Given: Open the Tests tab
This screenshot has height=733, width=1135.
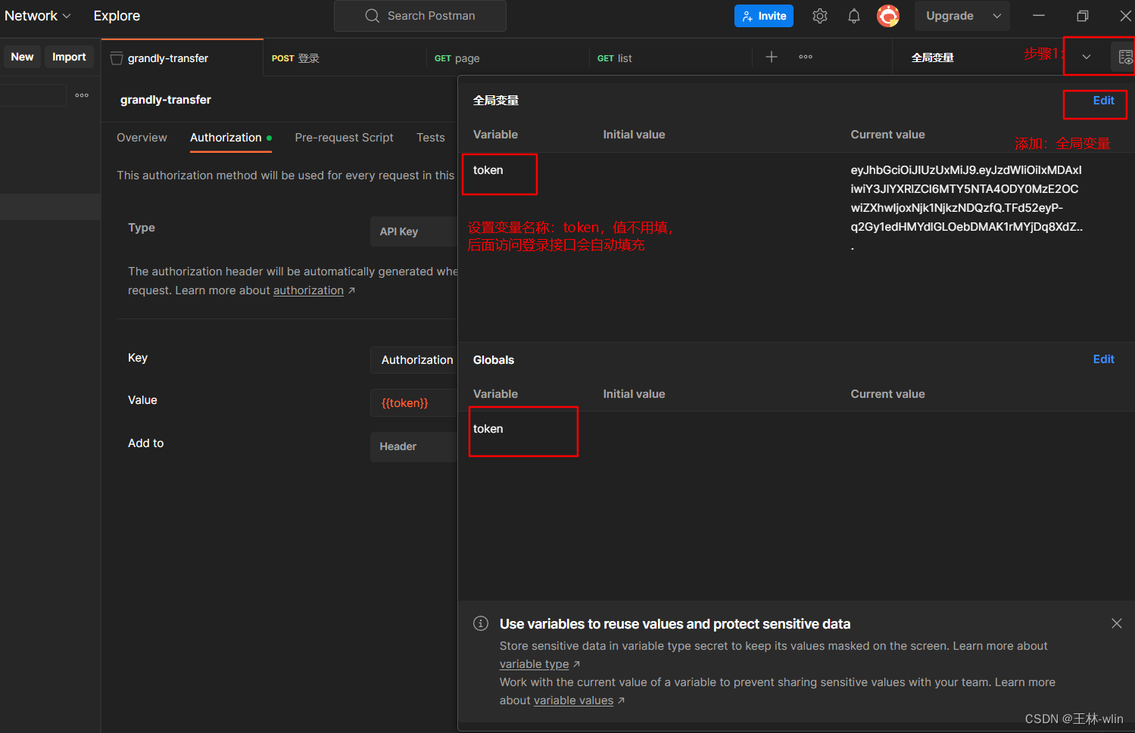Looking at the screenshot, I should (x=430, y=138).
